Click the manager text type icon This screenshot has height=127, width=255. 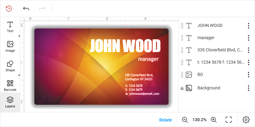pyautogui.click(x=189, y=38)
